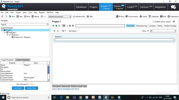
Task: Click version control info icon
Action: 174,22
